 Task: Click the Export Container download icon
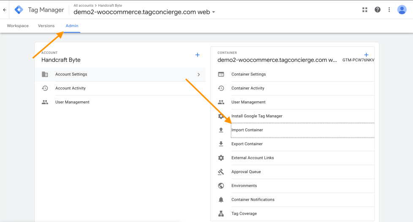(x=221, y=144)
